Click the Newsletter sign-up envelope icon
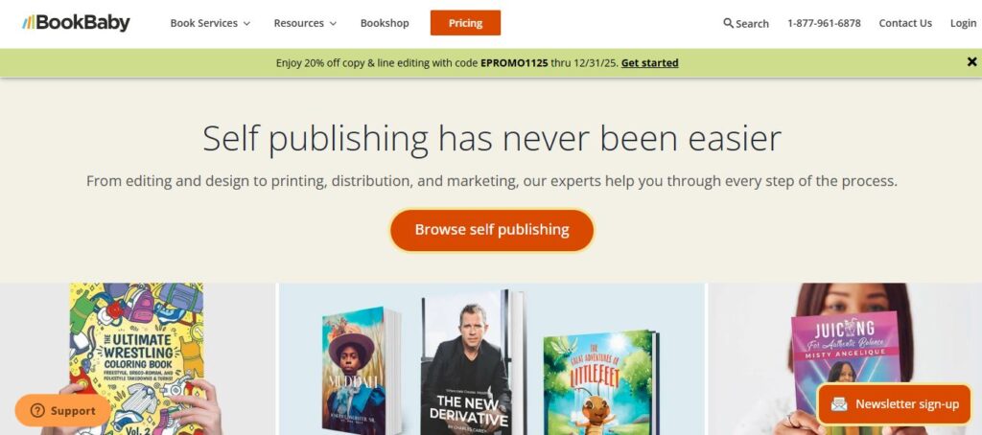Viewport: 982px width, 435px height. (x=839, y=404)
